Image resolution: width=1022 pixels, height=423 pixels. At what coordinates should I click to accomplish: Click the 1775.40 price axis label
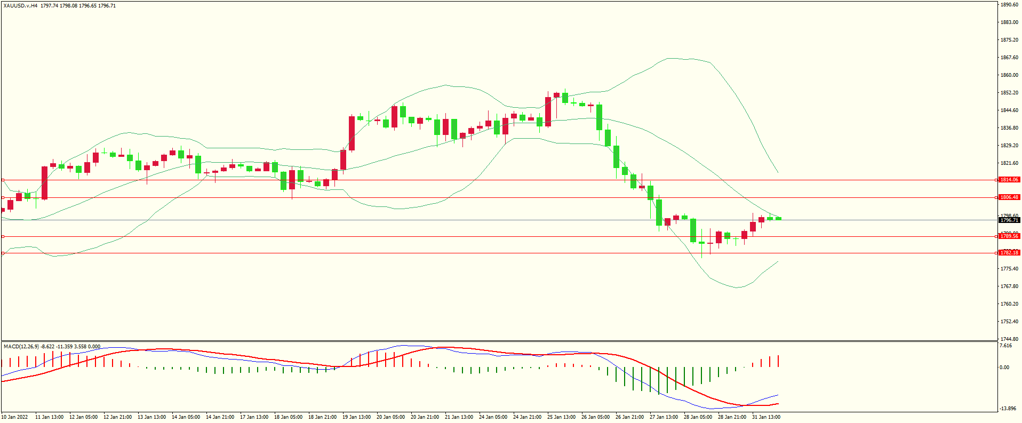[1009, 269]
